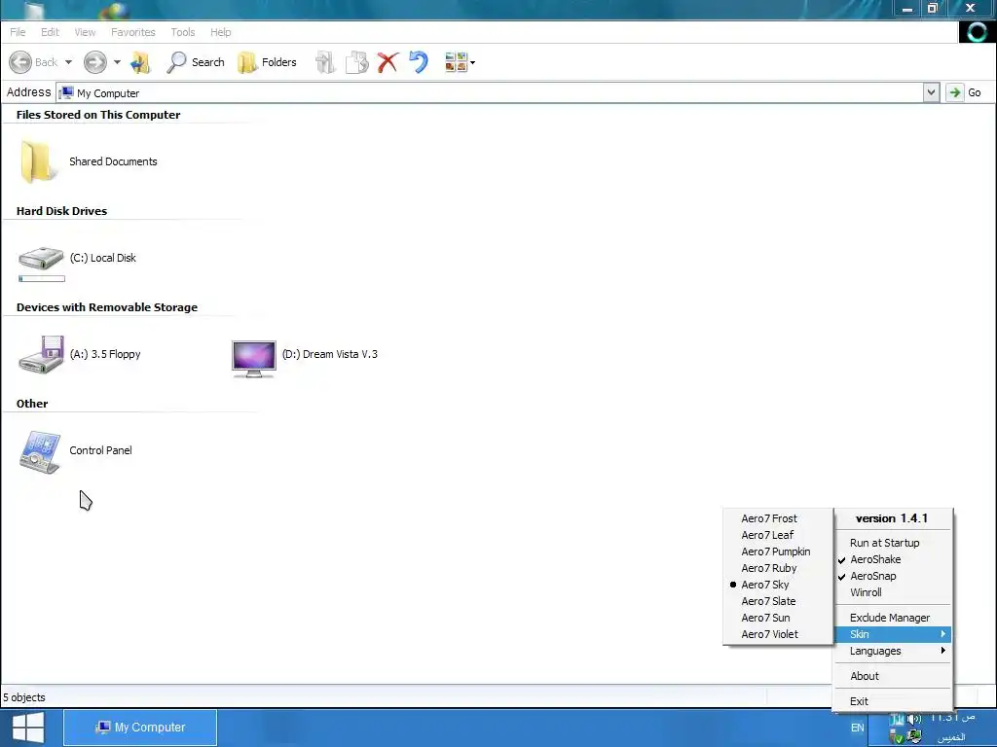Uncheck AeroShake in tray menu
The width and height of the screenshot is (997, 747).
pos(893,559)
